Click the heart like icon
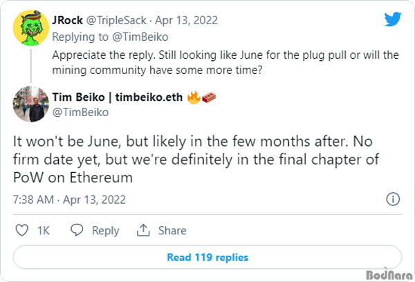 [21, 230]
